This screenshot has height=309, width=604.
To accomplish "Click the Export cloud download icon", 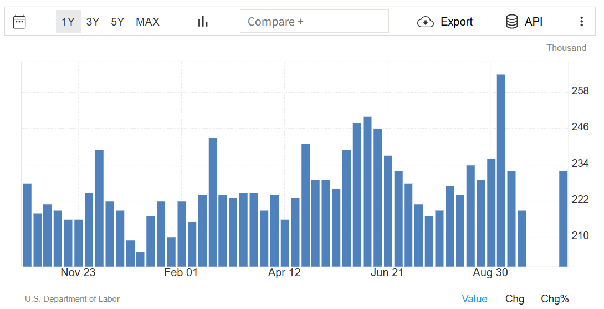I will (425, 22).
